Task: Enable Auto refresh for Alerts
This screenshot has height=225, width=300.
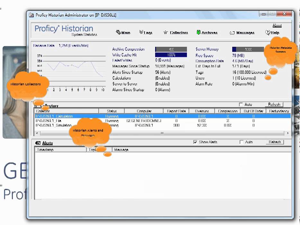Action: pos(242,142)
